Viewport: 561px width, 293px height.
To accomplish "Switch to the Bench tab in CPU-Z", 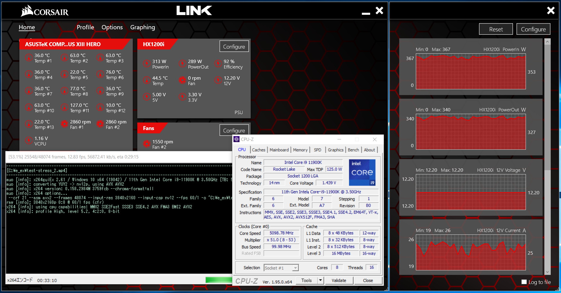I will [353, 150].
